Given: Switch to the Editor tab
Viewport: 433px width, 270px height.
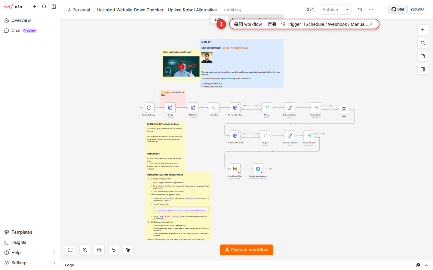Looking at the screenshot, I should [x=219, y=19].
